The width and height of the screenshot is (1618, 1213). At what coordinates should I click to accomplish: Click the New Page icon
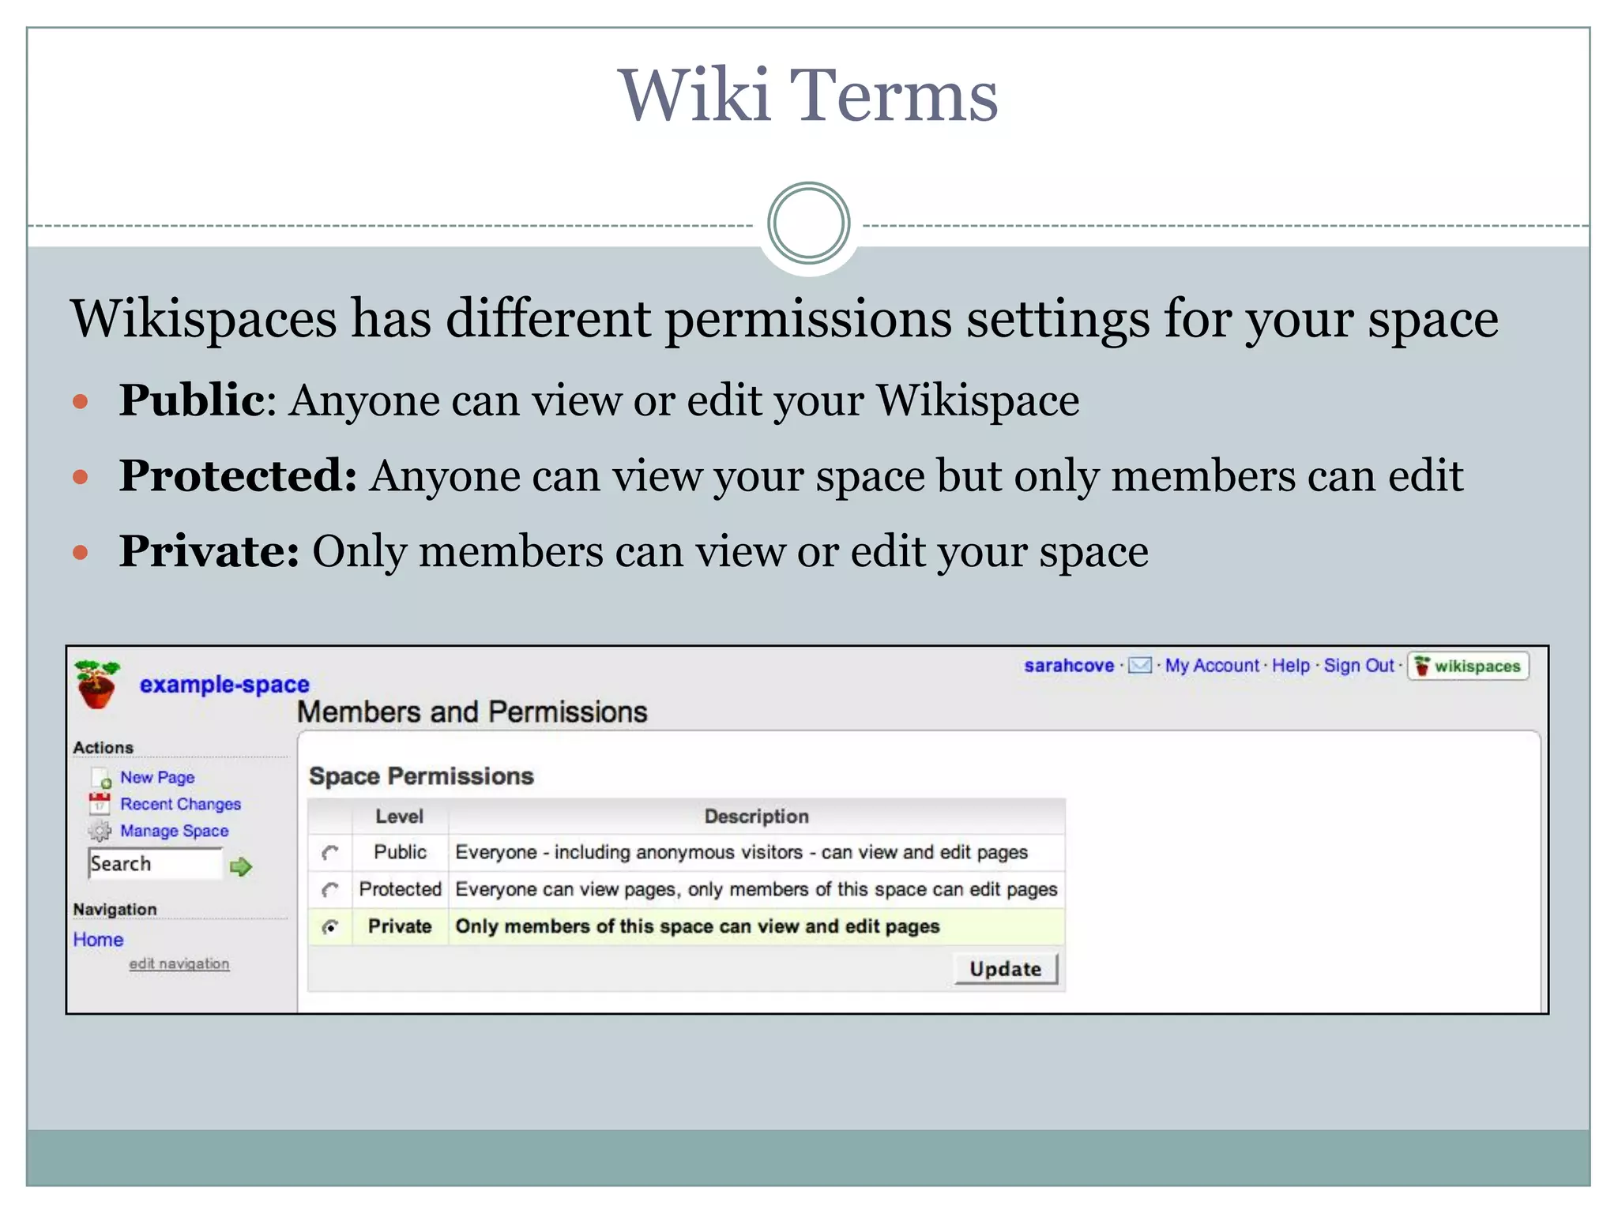(x=100, y=779)
